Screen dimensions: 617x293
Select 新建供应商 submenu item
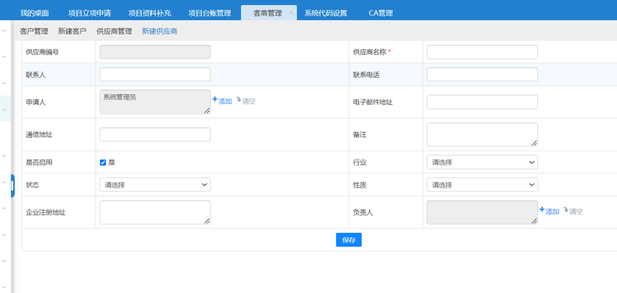coord(160,31)
